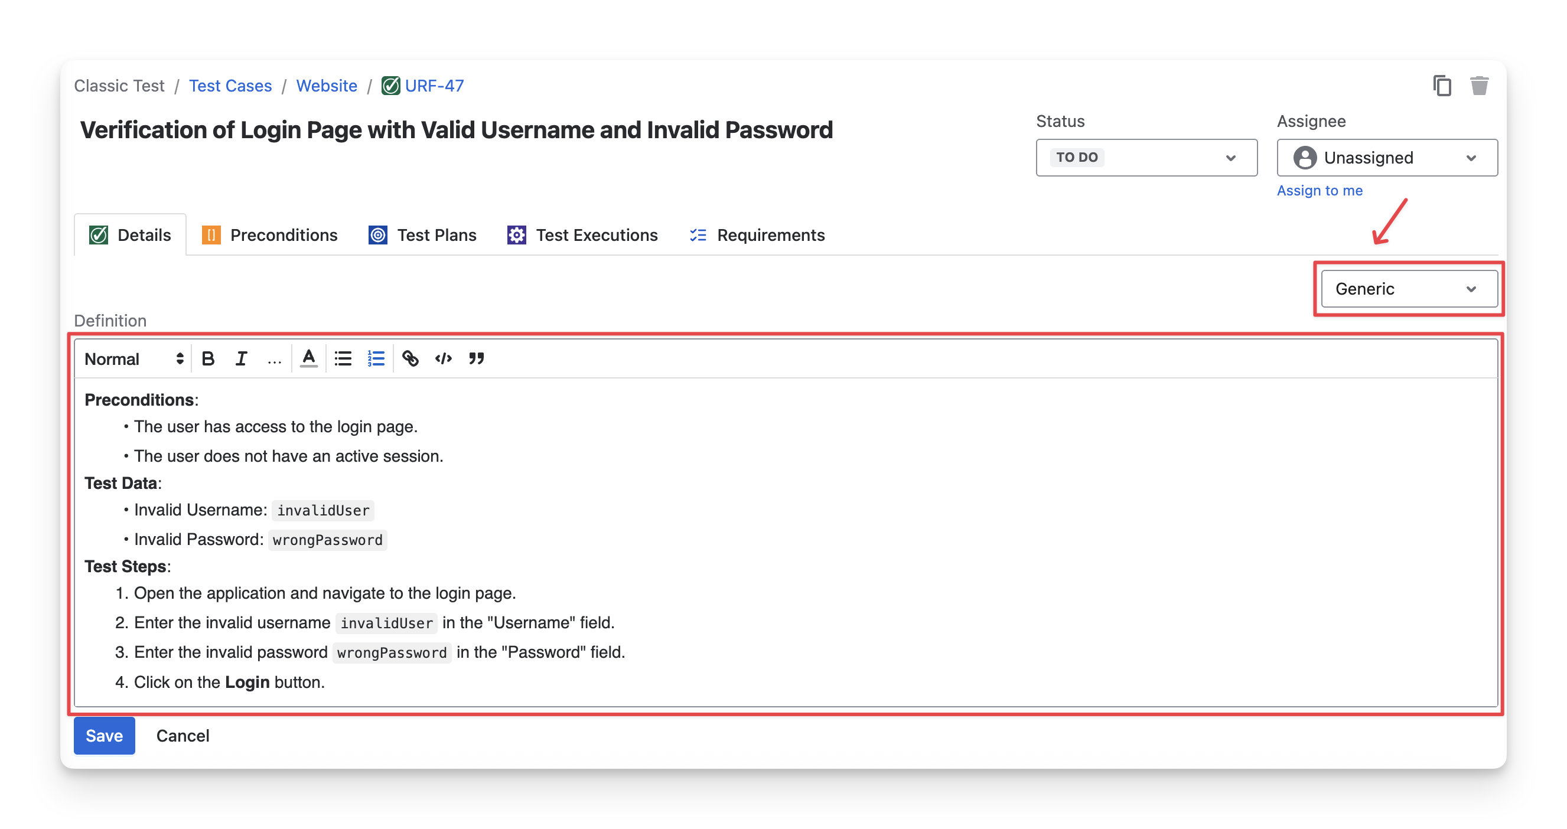Insert a numbered list
Screen dimensions: 1567x829
coord(376,359)
